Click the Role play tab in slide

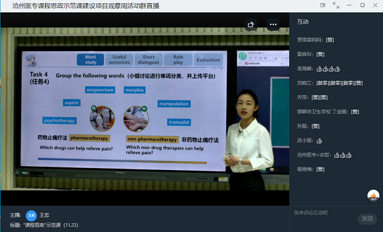178,59
